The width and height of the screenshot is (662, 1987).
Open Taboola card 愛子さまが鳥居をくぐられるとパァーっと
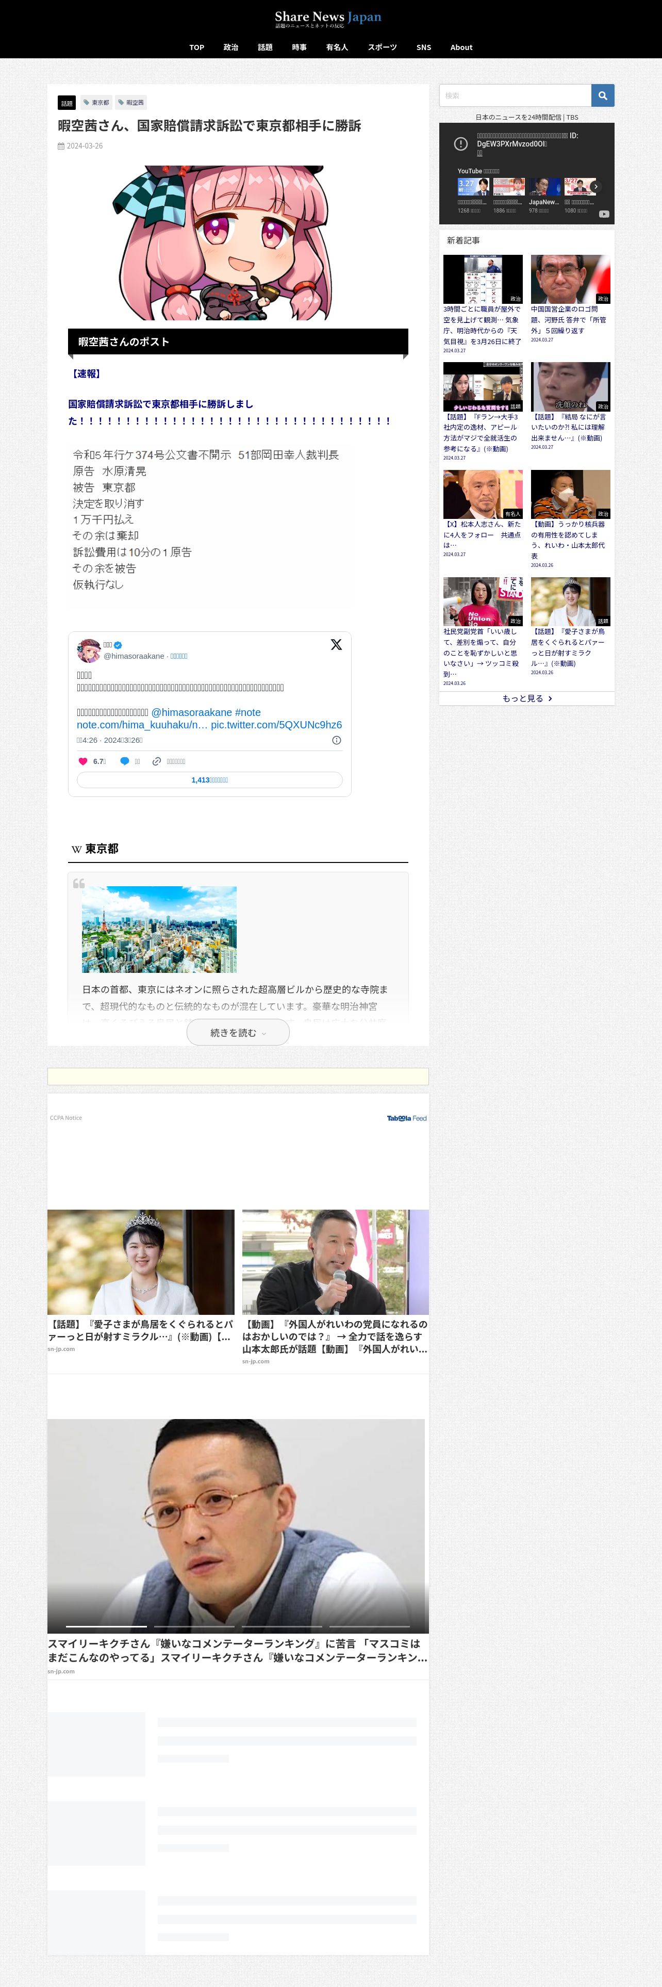click(x=141, y=1330)
